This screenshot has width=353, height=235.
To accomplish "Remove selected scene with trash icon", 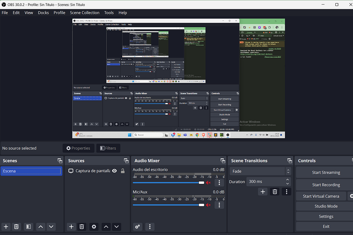I will tap(16, 227).
